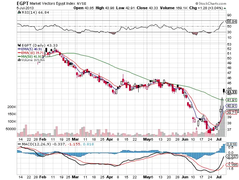Click the green up-arrow next to Chg
This screenshot has height=180, width=239.
[225, 8]
